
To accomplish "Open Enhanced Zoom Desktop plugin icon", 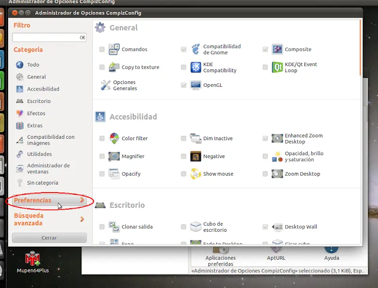I will [277, 138].
